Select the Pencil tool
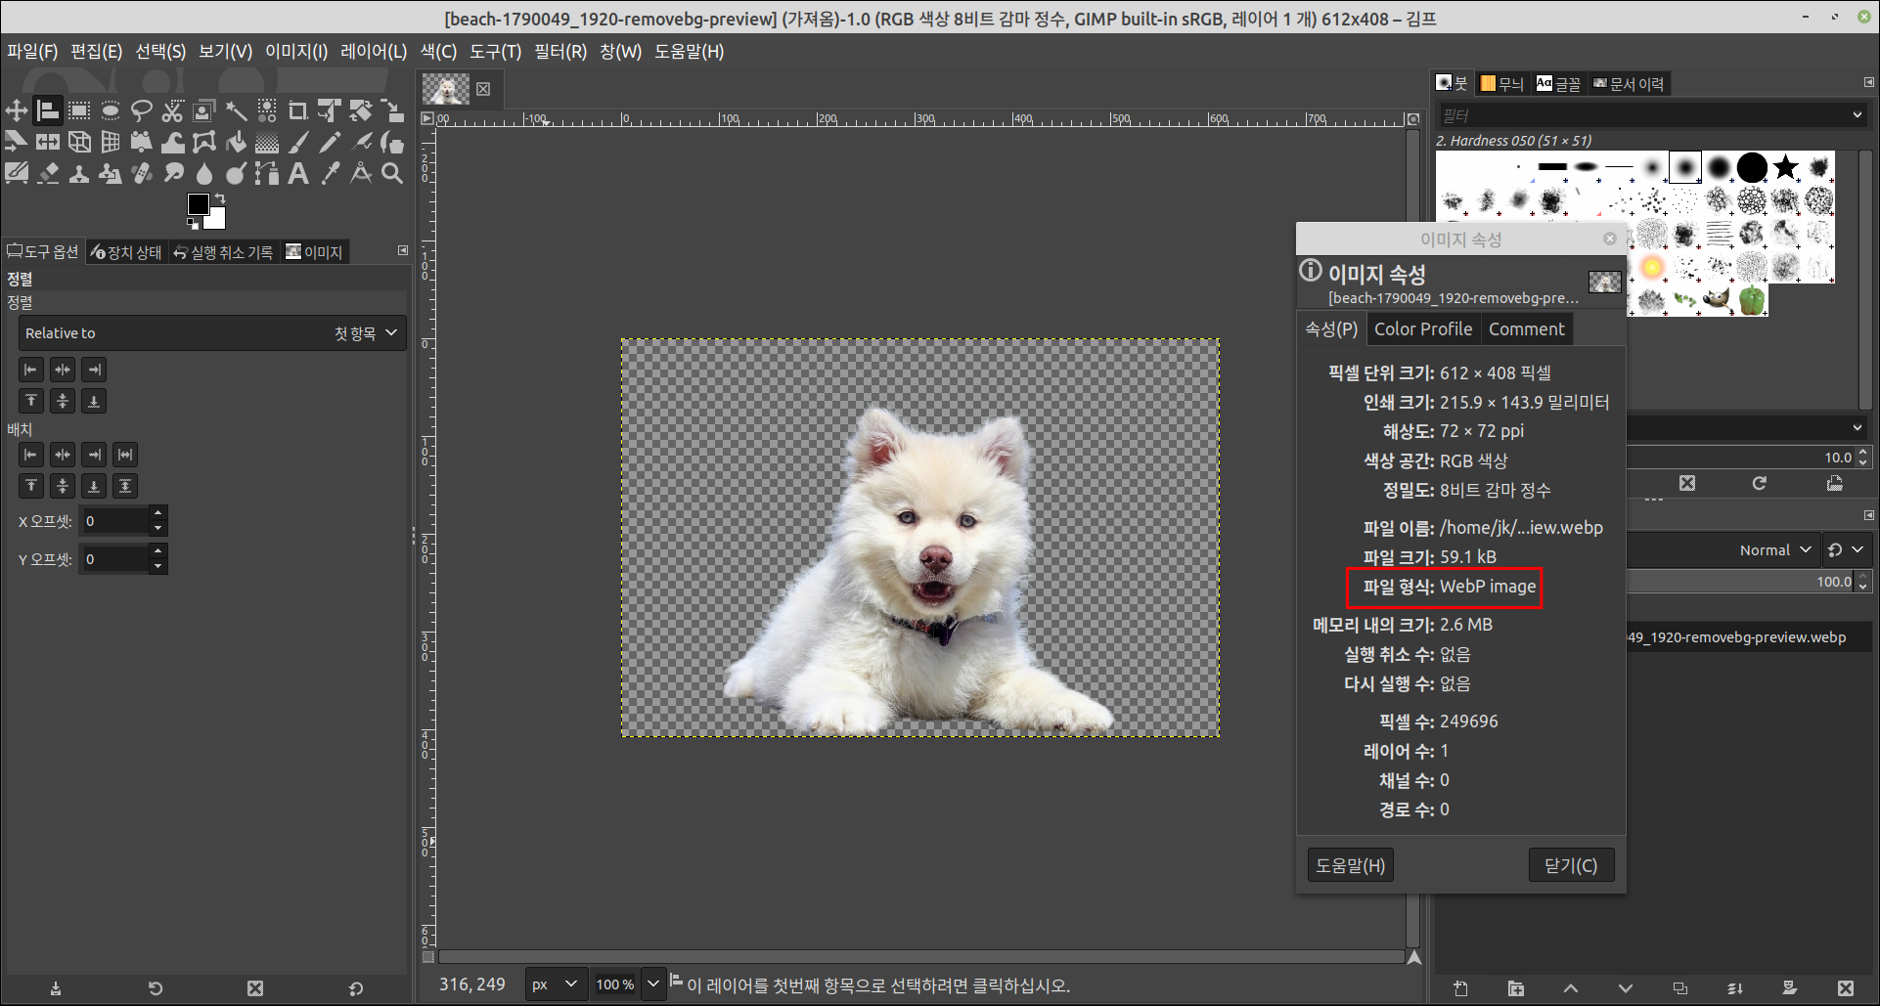 click(x=330, y=142)
